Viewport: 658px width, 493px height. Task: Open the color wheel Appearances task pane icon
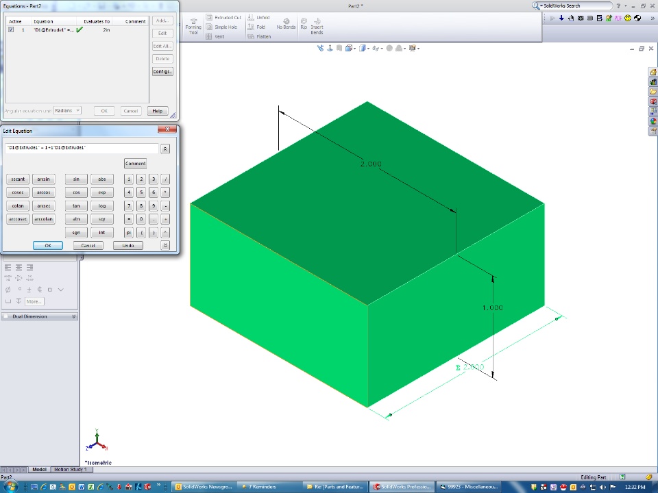tap(653, 121)
